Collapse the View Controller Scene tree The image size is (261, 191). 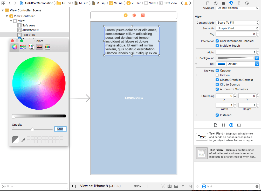point(3,10)
